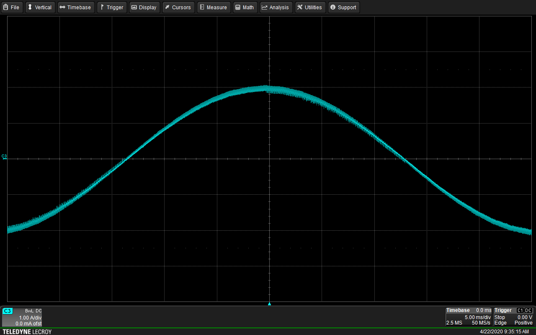Click the Teledyne LeCroy logo
The image size is (536, 335).
27,332
